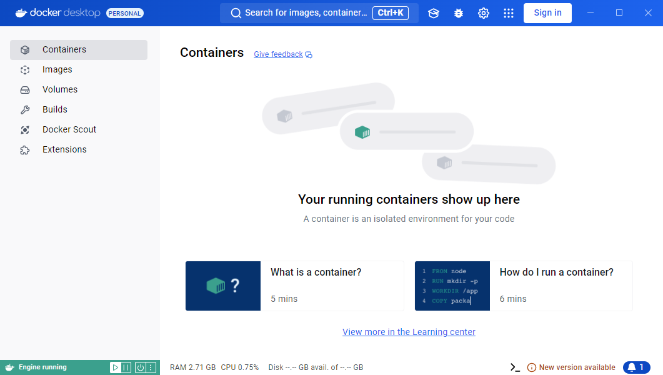The width and height of the screenshot is (663, 375).
Task: Click the engine power button
Action: (141, 367)
